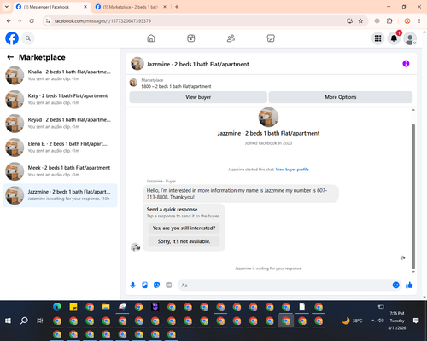
Task: Send quick reply 'Sorry, it's not available.'
Action: (x=184, y=241)
